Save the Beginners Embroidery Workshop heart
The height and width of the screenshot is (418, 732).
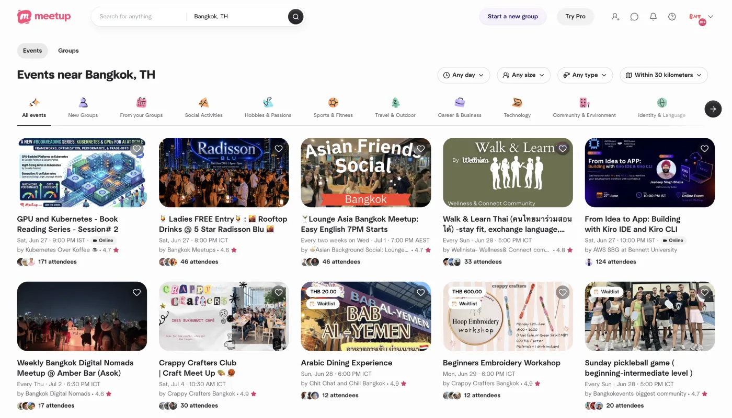(563, 293)
